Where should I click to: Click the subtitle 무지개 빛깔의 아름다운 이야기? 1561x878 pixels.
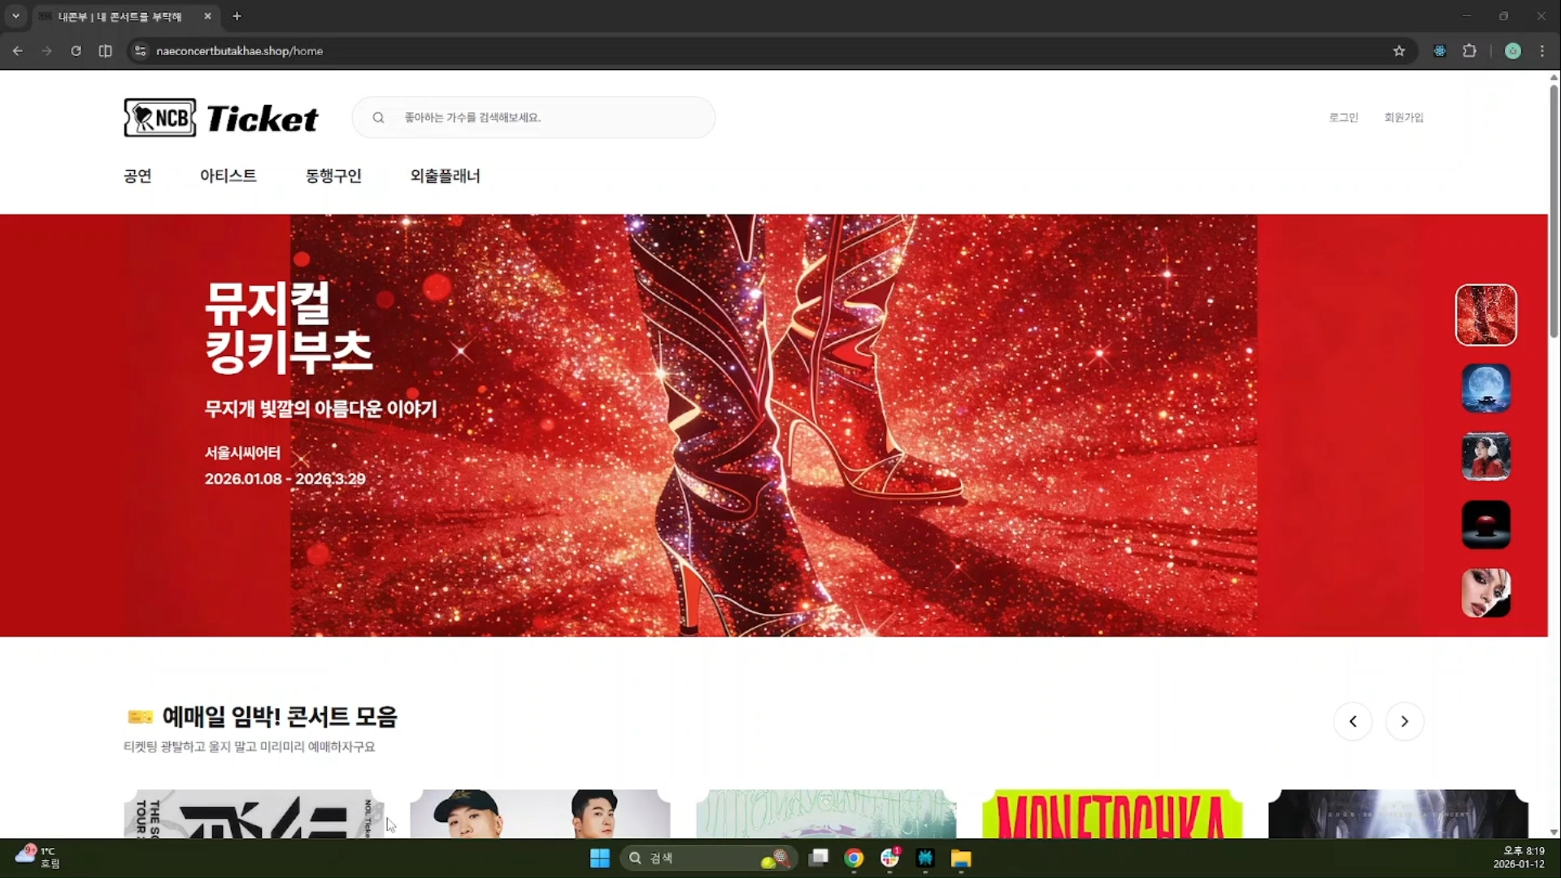320,409
